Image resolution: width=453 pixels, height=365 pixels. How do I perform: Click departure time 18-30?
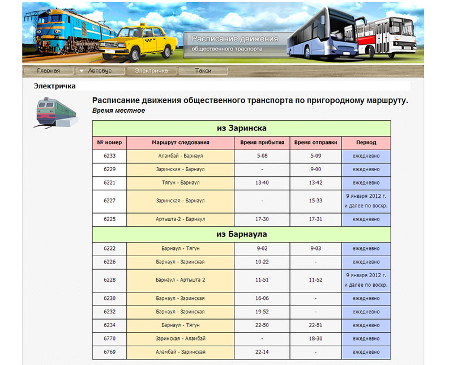pyautogui.click(x=316, y=339)
